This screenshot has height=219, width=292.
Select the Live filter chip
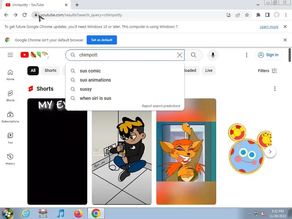[209, 71]
